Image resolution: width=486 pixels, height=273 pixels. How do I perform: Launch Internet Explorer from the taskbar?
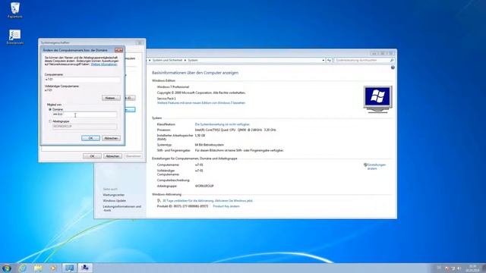[22, 268]
